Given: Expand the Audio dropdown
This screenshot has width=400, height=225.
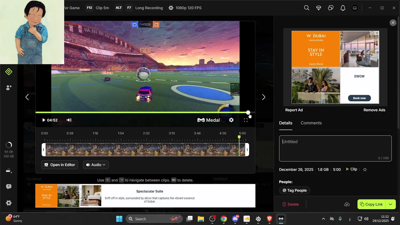Looking at the screenshot, I should click(96, 165).
